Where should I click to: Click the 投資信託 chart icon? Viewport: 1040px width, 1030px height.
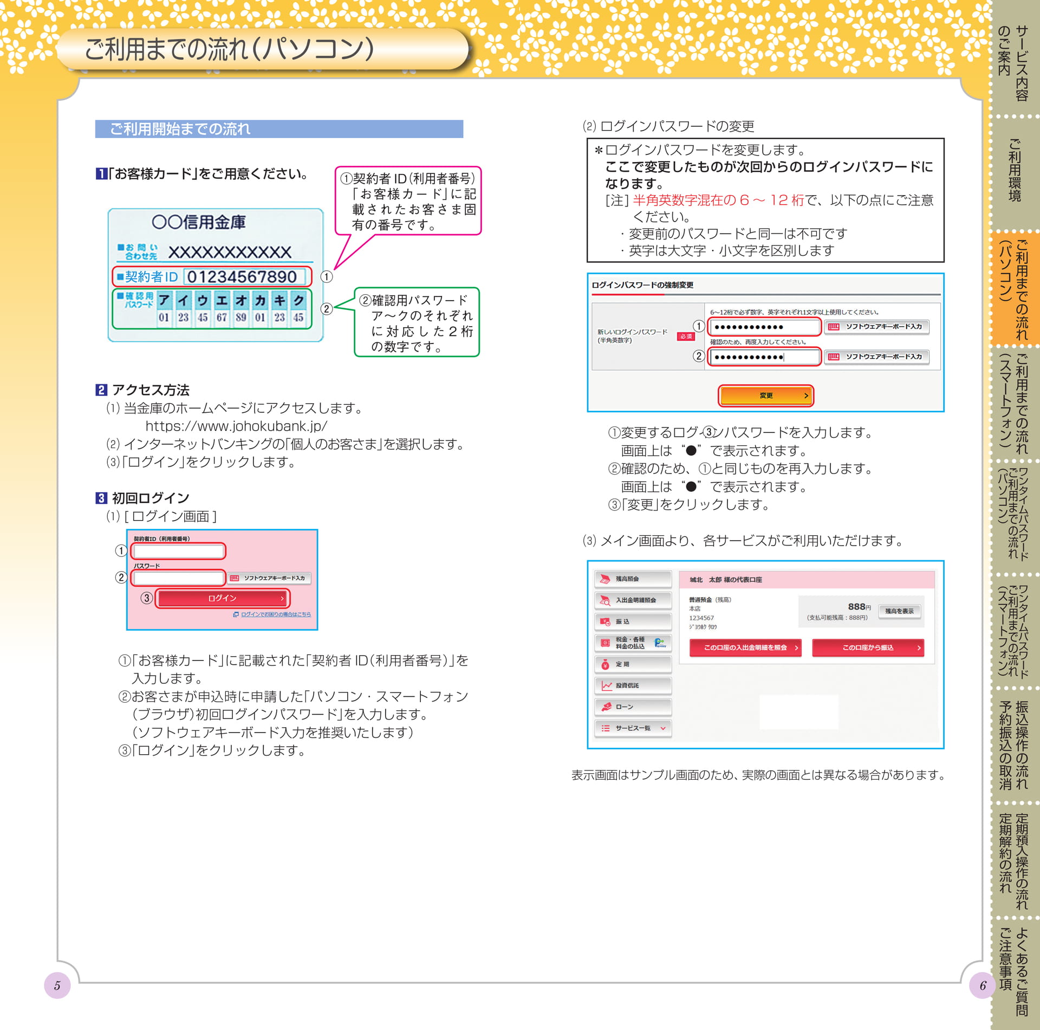tap(606, 685)
